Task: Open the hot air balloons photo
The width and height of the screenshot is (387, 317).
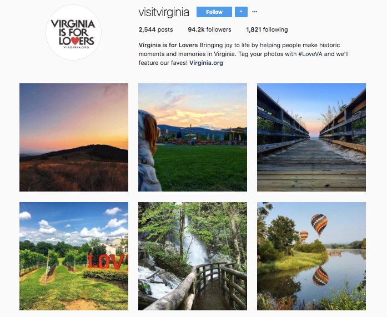Action: pos(311,256)
